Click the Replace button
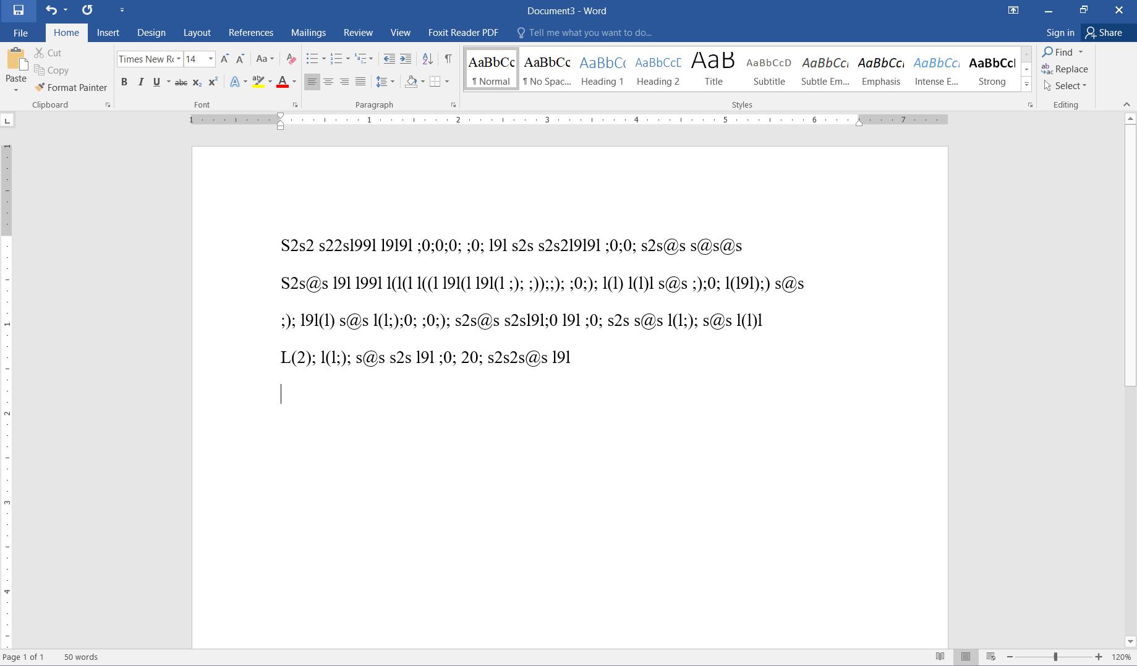The image size is (1137, 666). coord(1065,69)
